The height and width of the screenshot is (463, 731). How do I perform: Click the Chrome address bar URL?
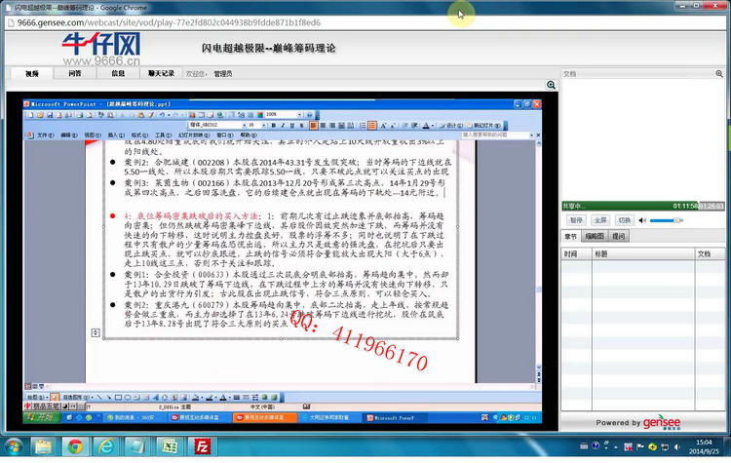coord(169,22)
